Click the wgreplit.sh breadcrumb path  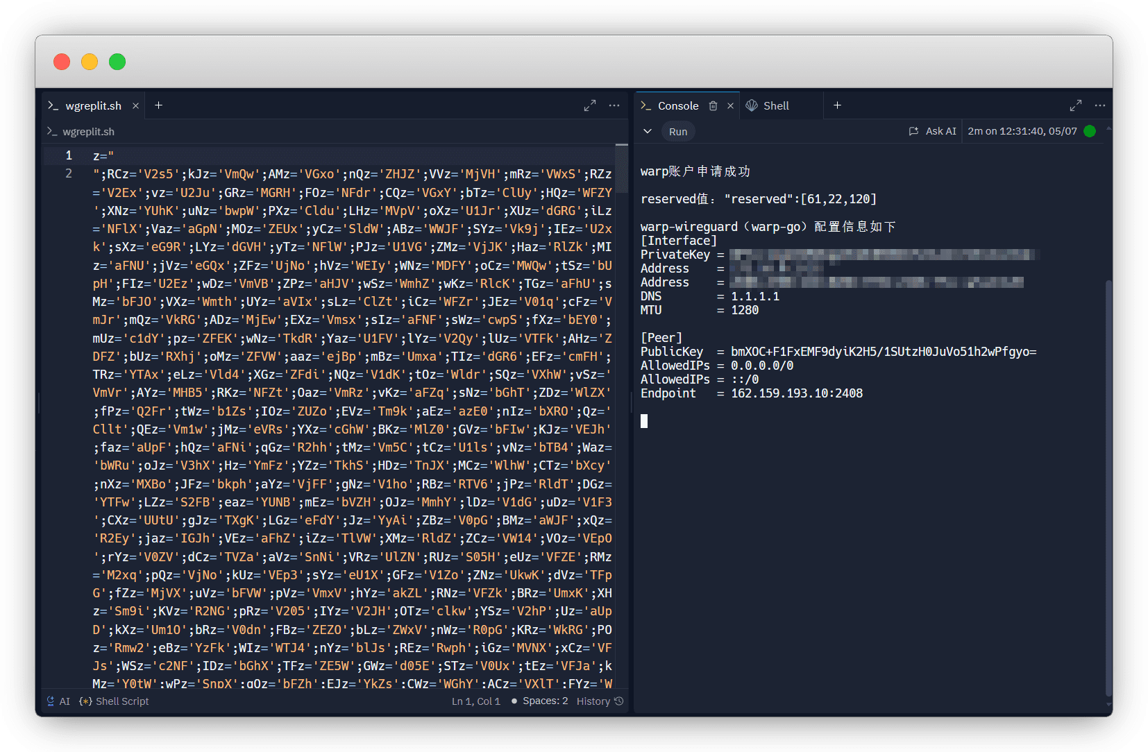pos(88,132)
